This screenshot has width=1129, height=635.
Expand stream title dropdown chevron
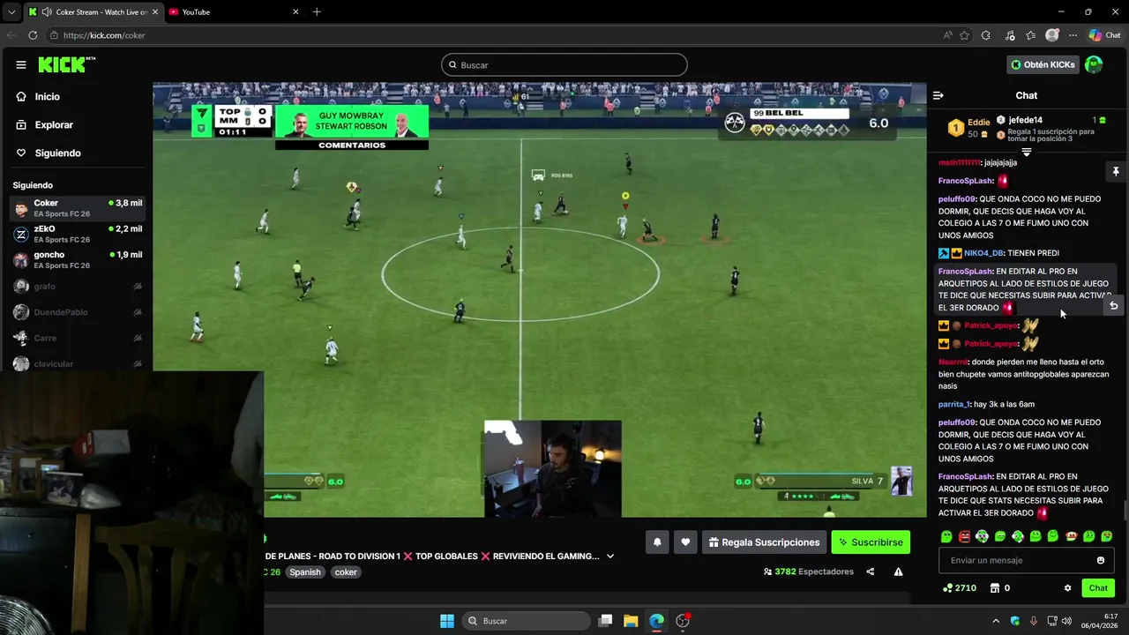tap(609, 557)
